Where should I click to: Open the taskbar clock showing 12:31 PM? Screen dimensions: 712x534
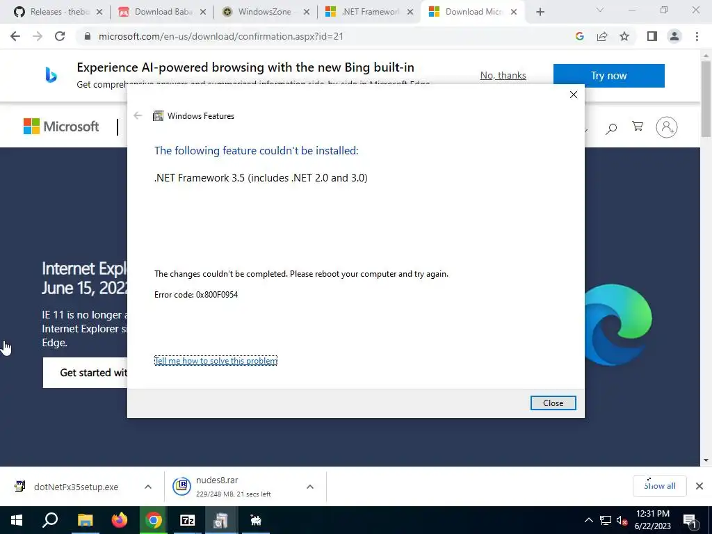click(x=652, y=520)
